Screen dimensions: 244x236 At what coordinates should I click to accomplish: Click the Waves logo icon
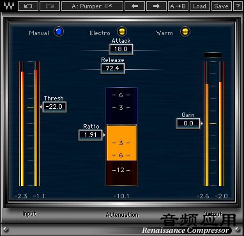(9, 6)
